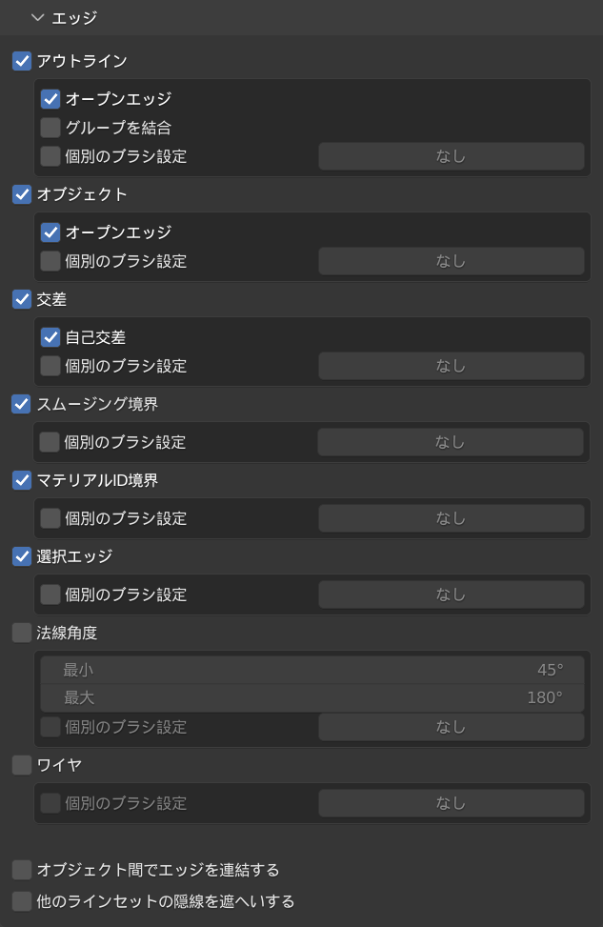Image resolution: width=603 pixels, height=927 pixels.
Task: Enable the 法線角度 checkbox
Action: click(22, 633)
